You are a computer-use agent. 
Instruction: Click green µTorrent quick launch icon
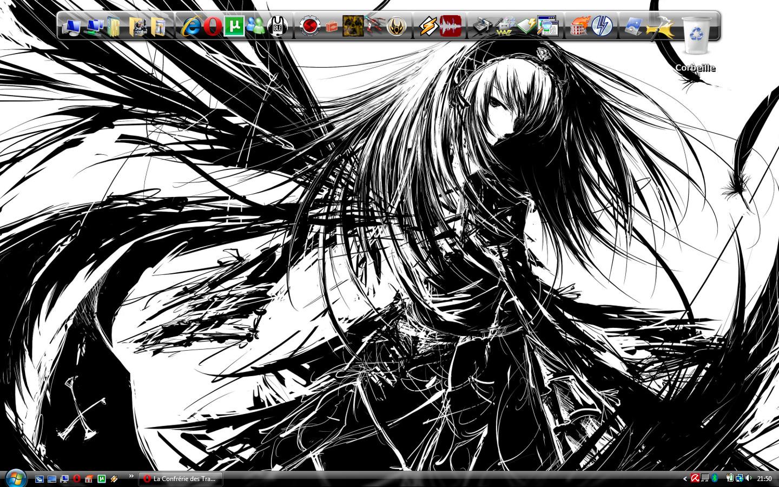click(101, 479)
